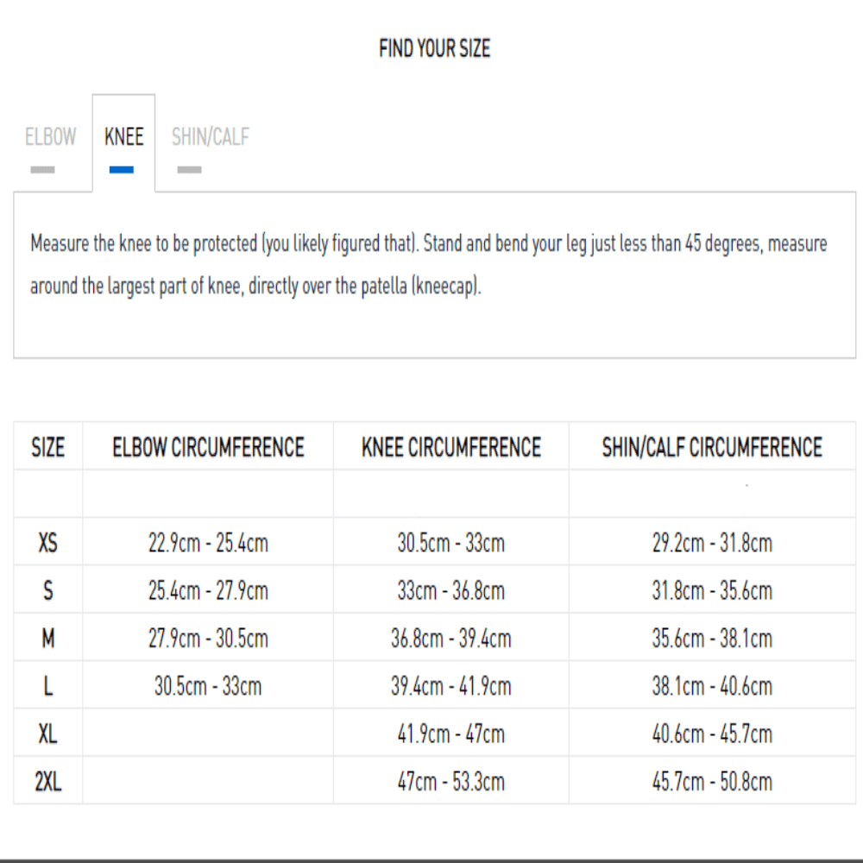Select the M size row label

(47, 639)
